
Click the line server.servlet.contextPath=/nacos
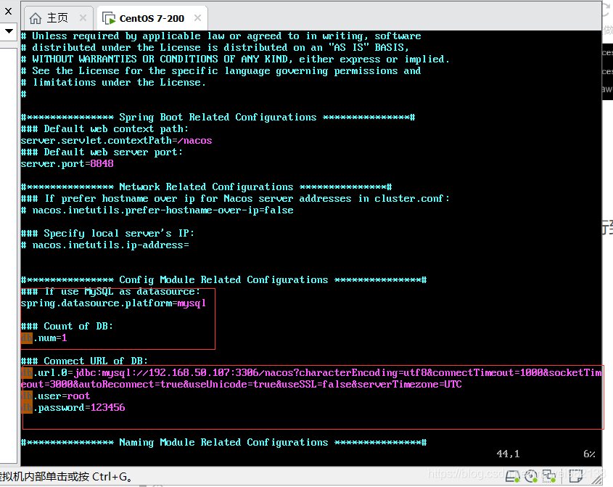pos(116,140)
